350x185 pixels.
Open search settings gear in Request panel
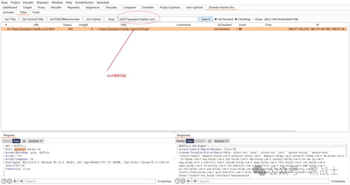tap(9, 181)
